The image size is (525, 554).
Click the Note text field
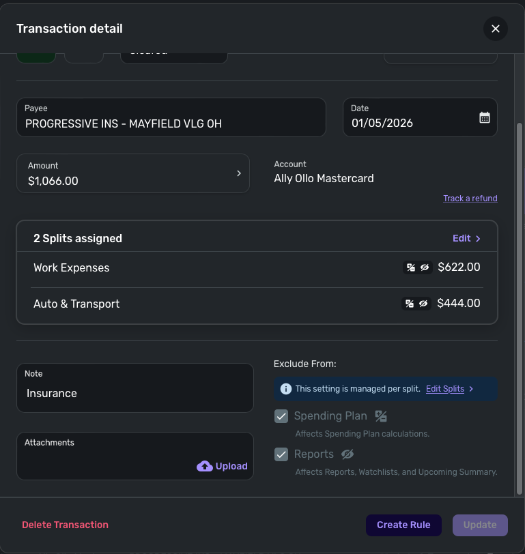point(135,393)
